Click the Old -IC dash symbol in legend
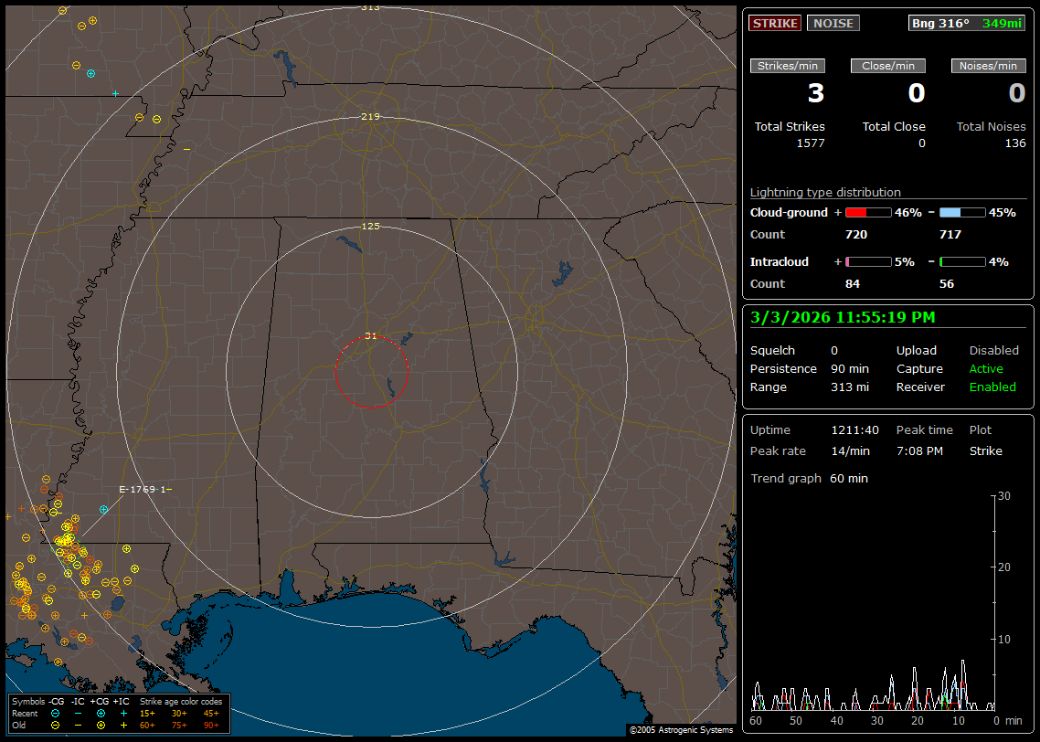Viewport: 1040px width, 742px height. (78, 725)
